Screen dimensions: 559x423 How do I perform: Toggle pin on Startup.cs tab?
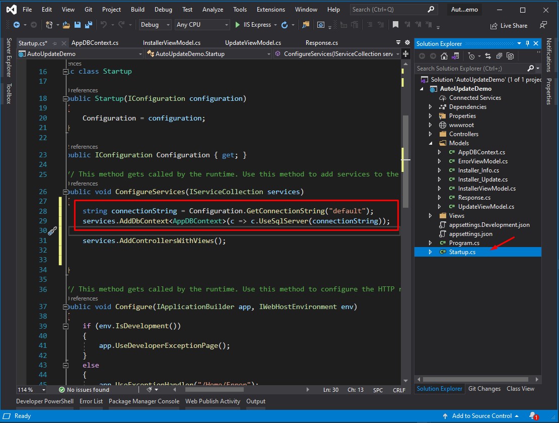55,43
